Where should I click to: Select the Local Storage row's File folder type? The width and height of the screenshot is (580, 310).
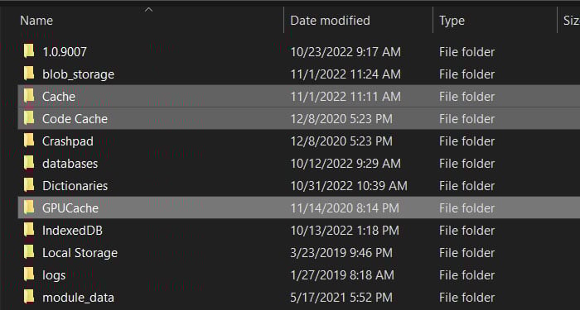tap(466, 253)
